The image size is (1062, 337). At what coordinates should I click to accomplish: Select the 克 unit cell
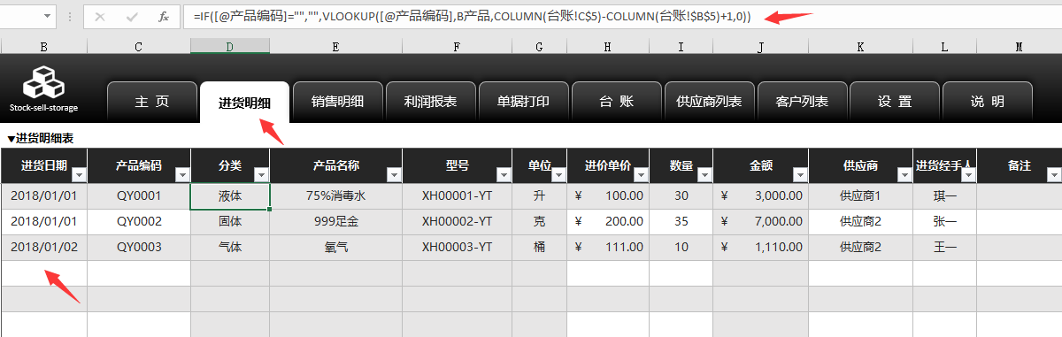coord(539,221)
